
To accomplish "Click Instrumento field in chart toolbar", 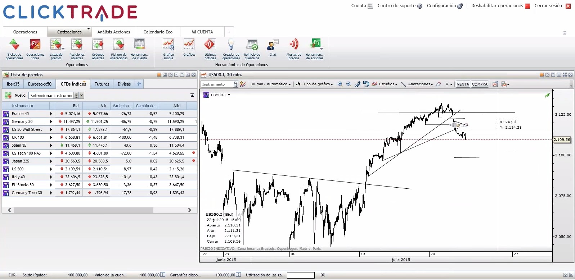I will (217, 84).
